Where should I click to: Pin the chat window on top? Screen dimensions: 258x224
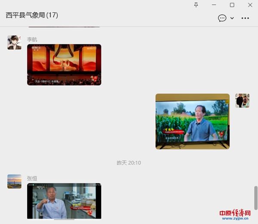click(x=196, y=5)
